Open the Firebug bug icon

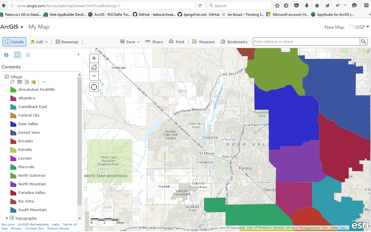click(338, 5)
